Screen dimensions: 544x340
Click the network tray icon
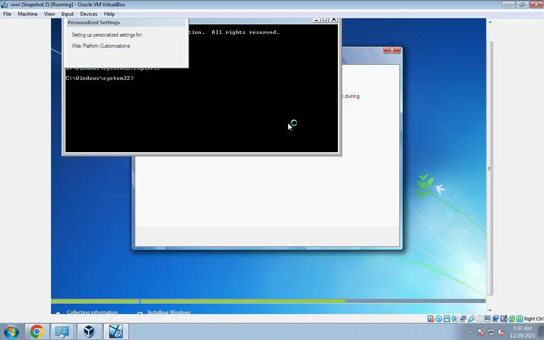click(491, 332)
